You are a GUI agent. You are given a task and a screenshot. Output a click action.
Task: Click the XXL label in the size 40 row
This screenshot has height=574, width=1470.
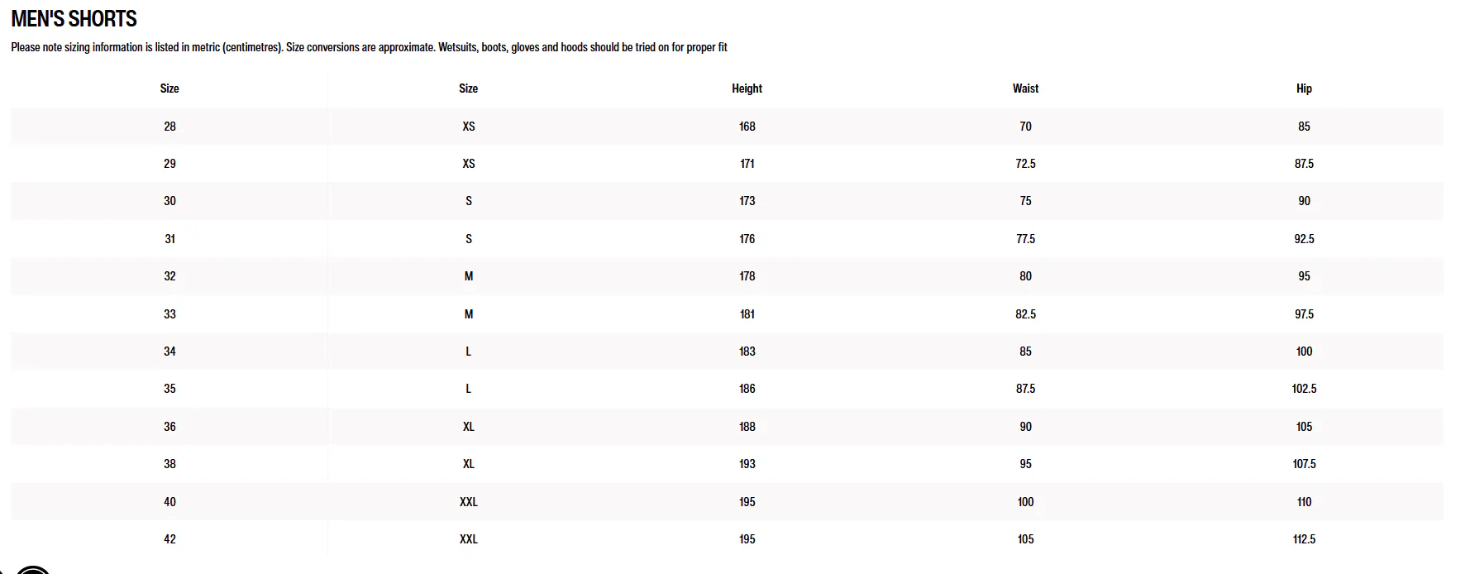tap(469, 502)
